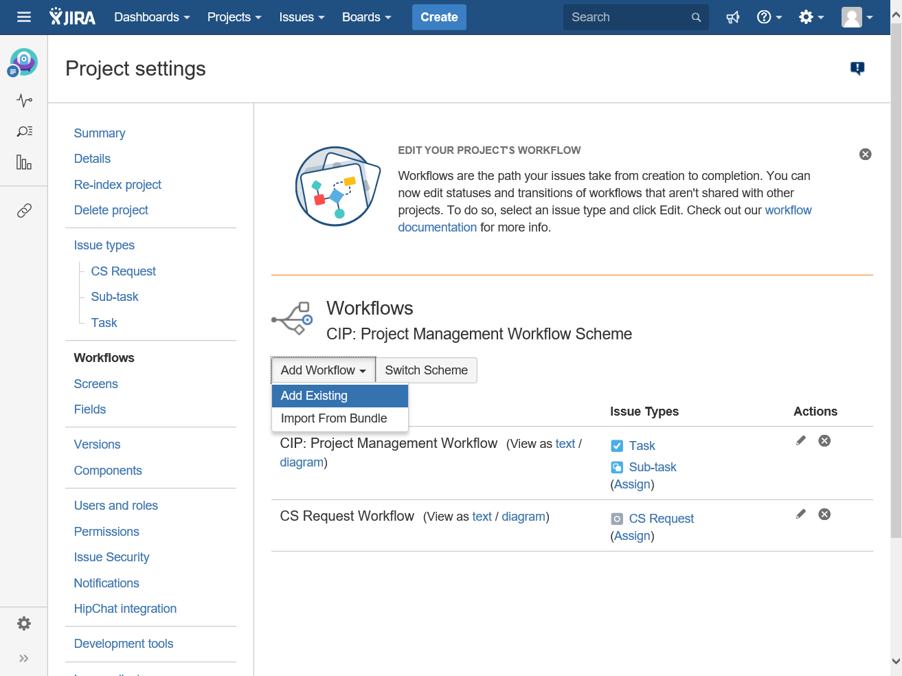Click Assign under Task and Sub-task
Screen dimensions: 902x676
point(632,484)
